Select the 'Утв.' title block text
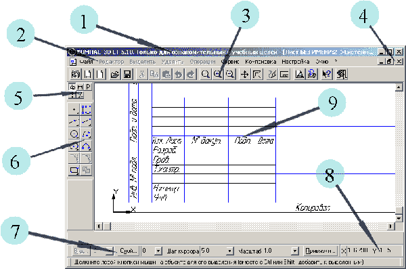The height and width of the screenshot is (269, 406). coord(160,198)
